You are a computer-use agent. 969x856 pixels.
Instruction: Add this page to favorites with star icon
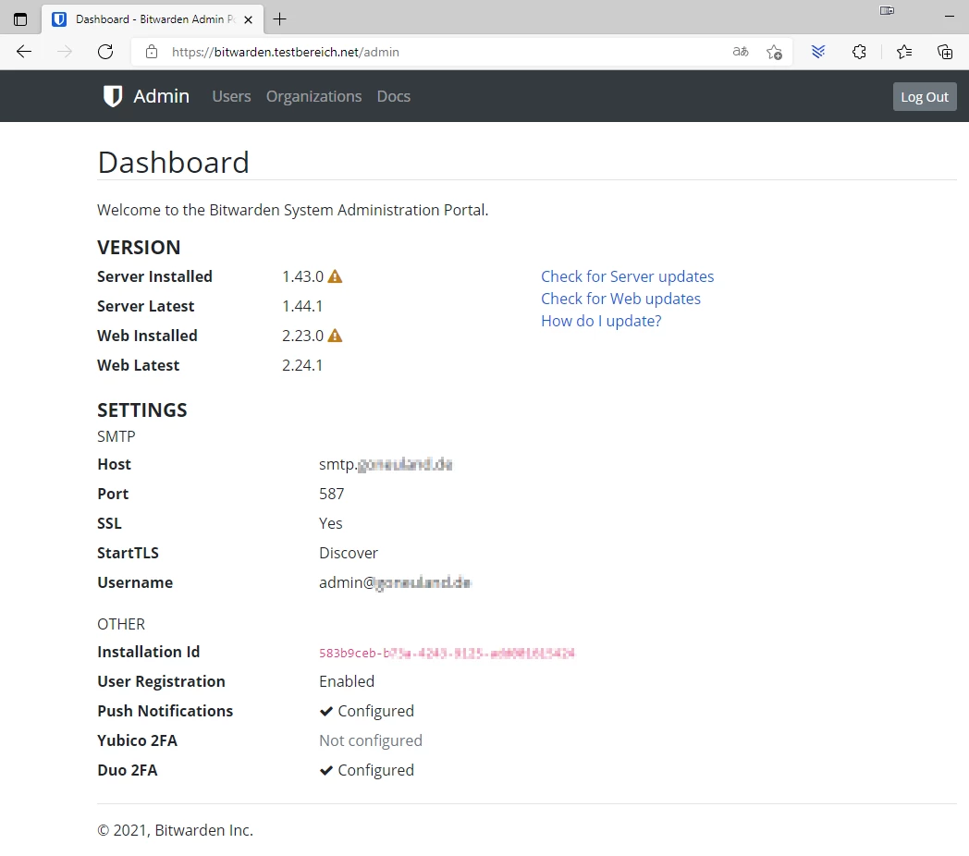774,52
